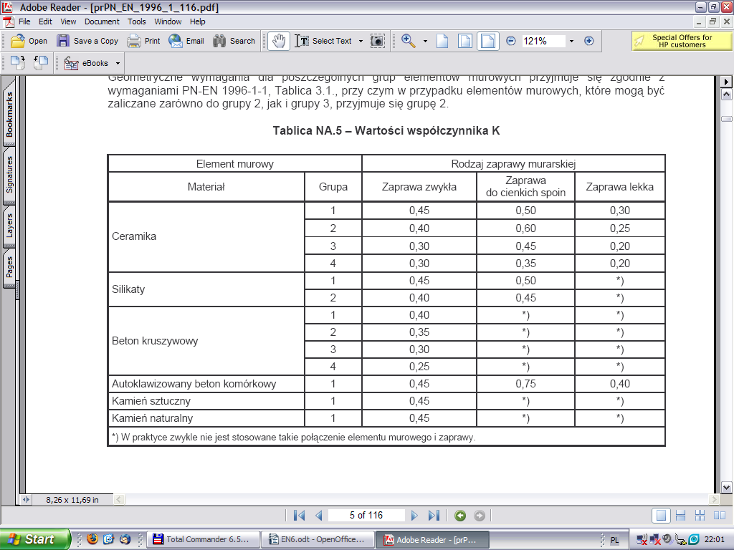
Task: Click Special Offers for HP customers
Action: pyautogui.click(x=682, y=41)
